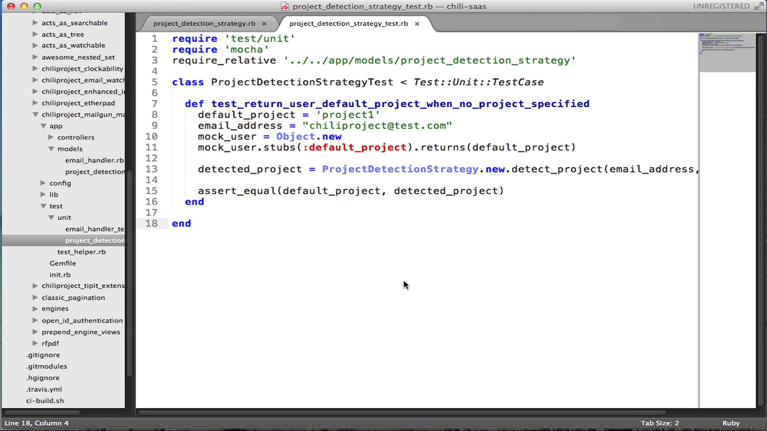Open Tab Size: 2 selector
This screenshot has height=431, width=767.
[x=660, y=423]
